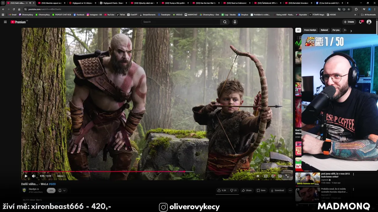378x212 pixels.
Task: Go back in browser history
Action: (3, 9)
